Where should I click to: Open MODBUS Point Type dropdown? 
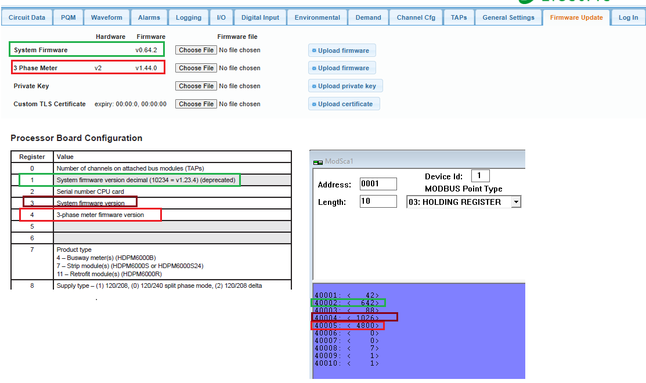click(x=464, y=202)
